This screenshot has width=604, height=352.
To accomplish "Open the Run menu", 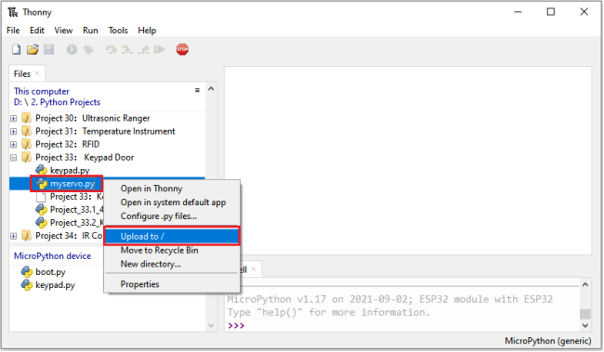I will pos(90,31).
